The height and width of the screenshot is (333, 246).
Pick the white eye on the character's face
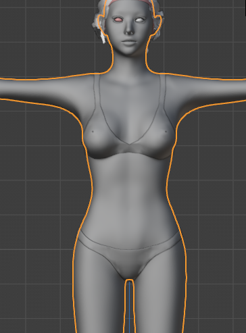pyautogui.click(x=139, y=20)
